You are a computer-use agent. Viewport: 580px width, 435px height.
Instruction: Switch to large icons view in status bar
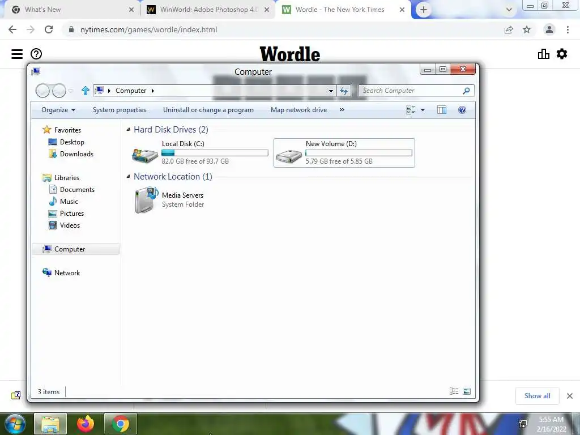467,391
